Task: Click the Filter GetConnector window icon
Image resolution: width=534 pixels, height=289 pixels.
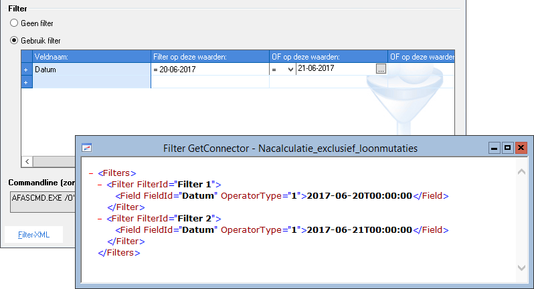Action: click(x=87, y=148)
